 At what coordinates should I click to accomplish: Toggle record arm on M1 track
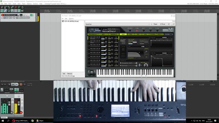click(x=2, y=15)
